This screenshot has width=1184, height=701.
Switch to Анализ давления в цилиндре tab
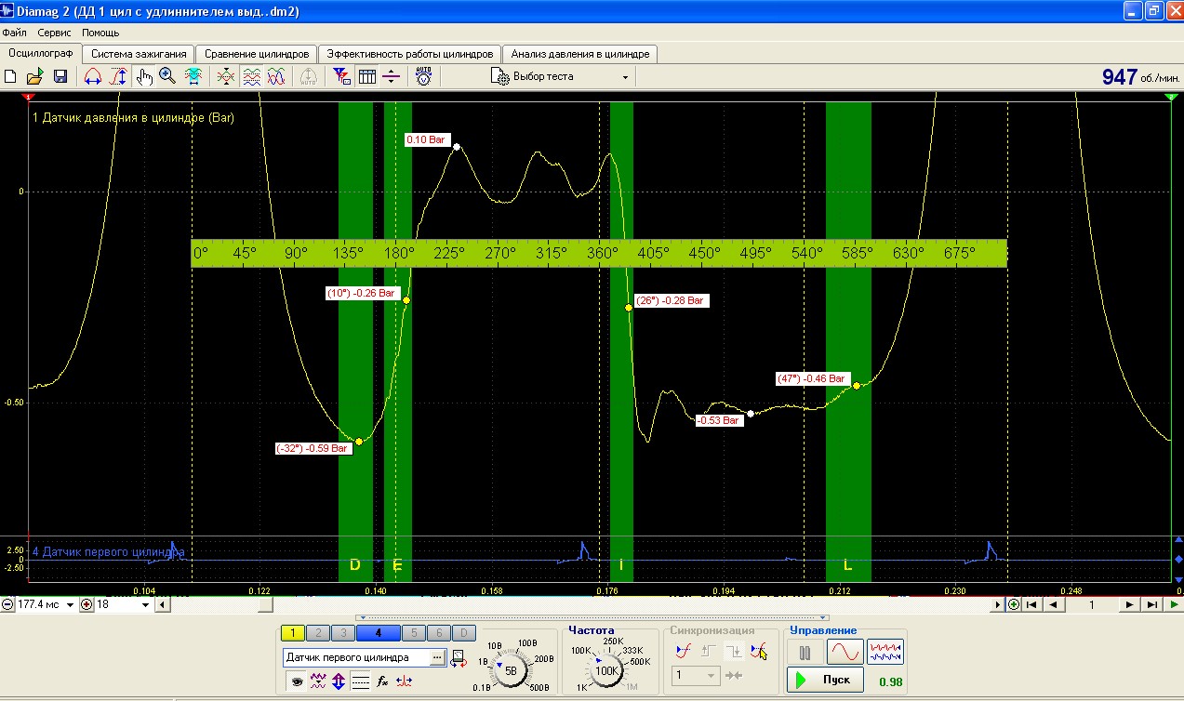coord(580,54)
